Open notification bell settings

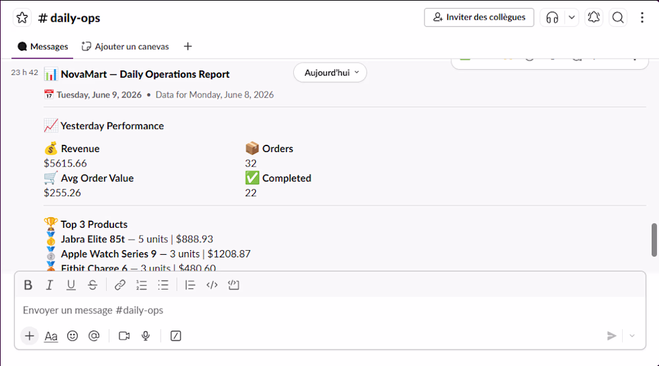click(594, 17)
